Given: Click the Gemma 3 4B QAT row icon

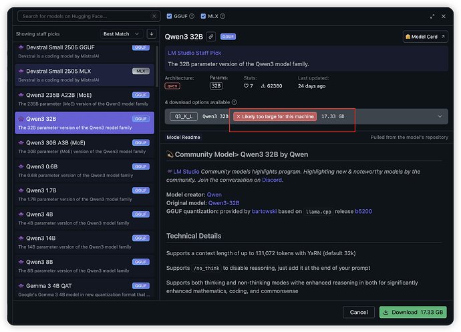Looking at the screenshot, I should tap(21, 285).
